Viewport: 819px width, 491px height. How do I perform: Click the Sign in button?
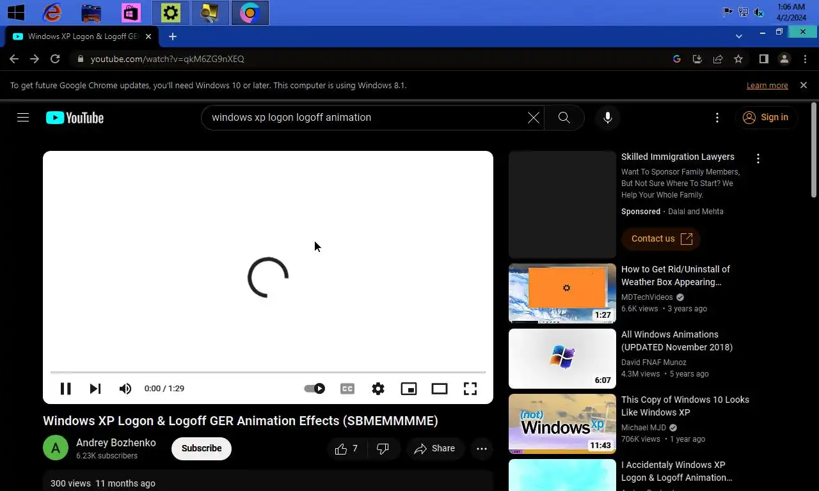(767, 118)
